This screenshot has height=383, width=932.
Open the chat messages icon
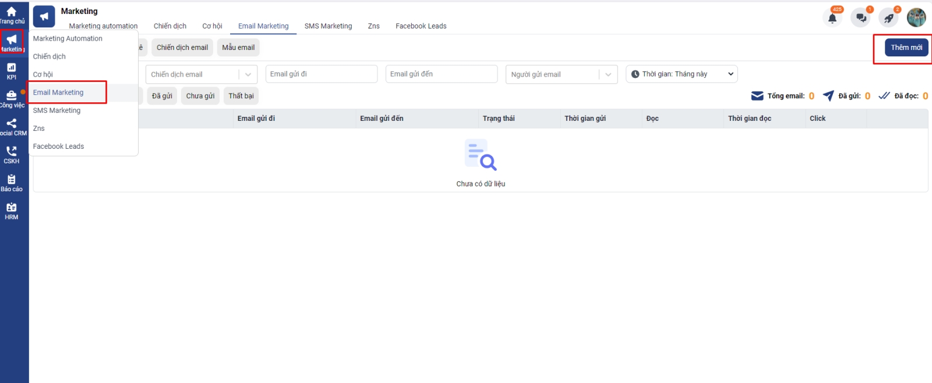860,18
